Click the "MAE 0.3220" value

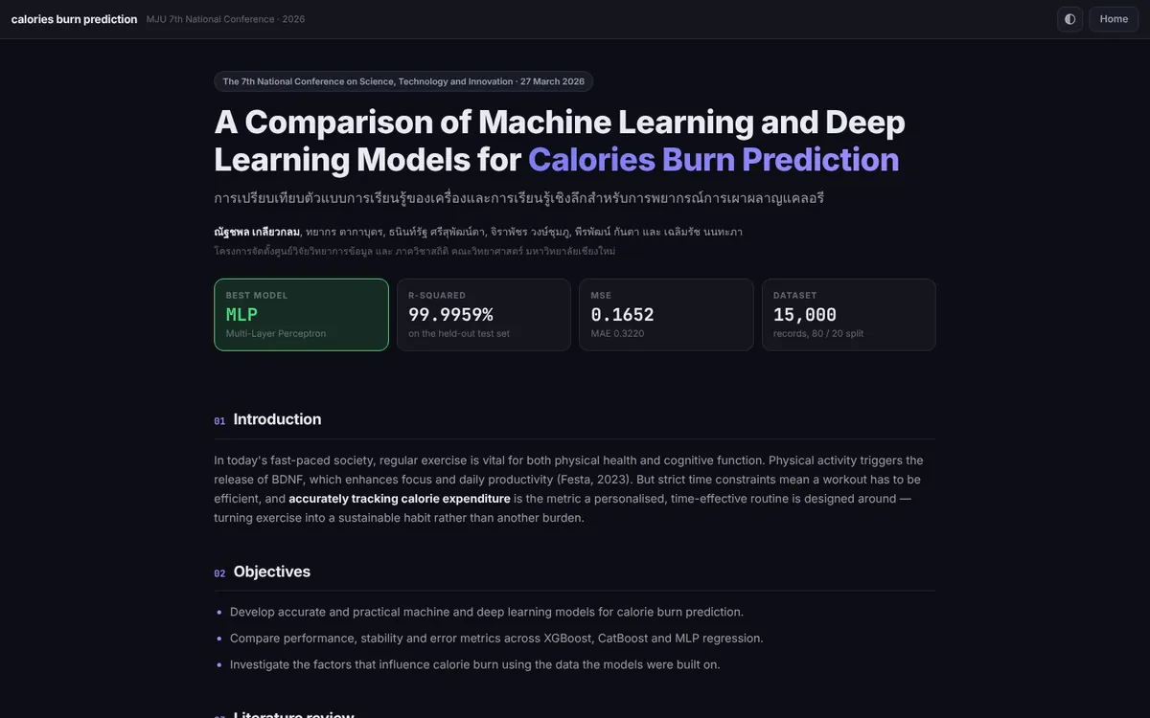click(x=618, y=334)
